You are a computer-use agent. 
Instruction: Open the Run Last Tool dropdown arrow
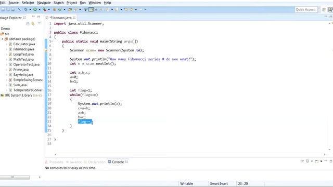pyautogui.click(x=49, y=9)
